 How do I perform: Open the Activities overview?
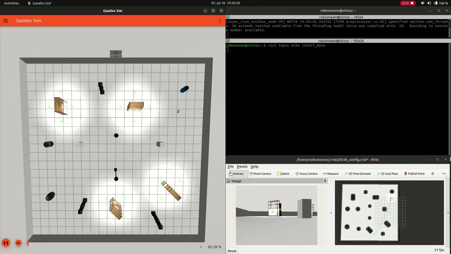12,3
